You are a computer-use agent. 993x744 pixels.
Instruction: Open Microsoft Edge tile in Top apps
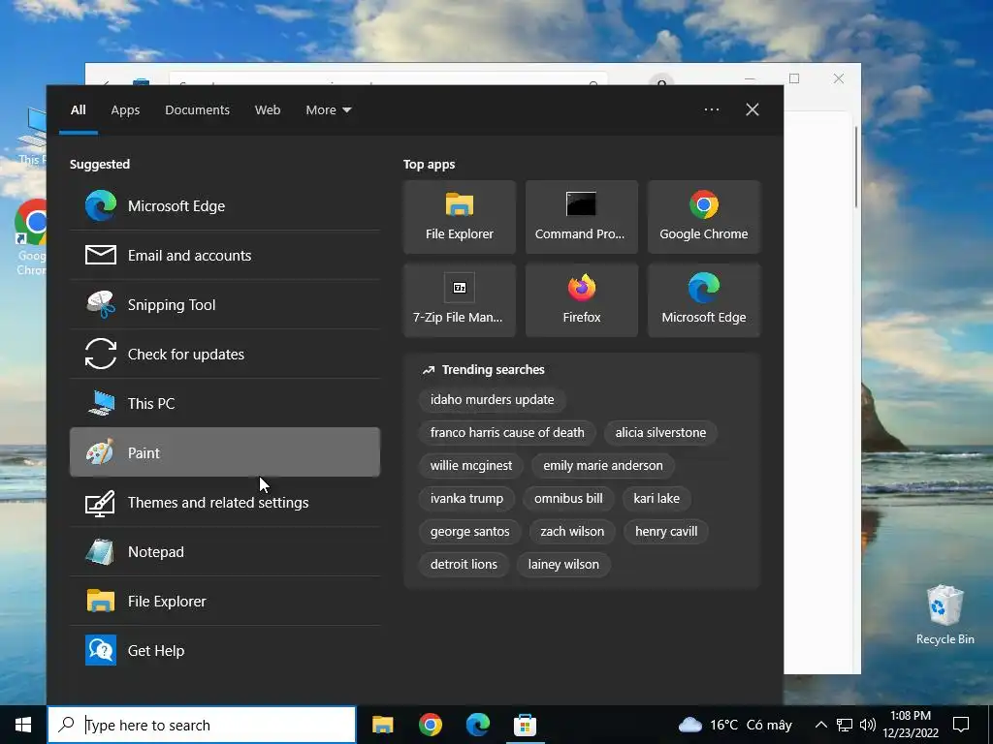(704, 300)
